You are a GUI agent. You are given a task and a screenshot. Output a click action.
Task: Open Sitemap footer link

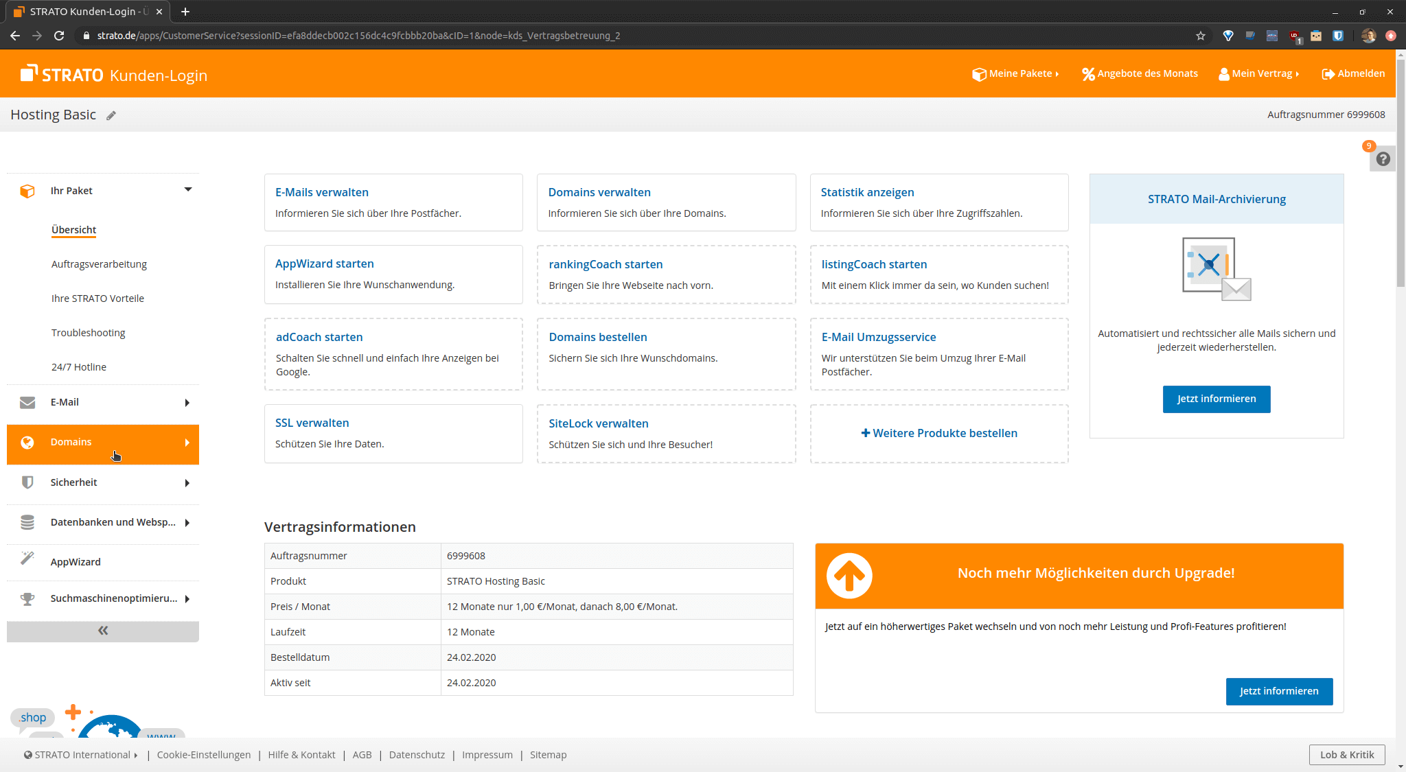tap(548, 755)
